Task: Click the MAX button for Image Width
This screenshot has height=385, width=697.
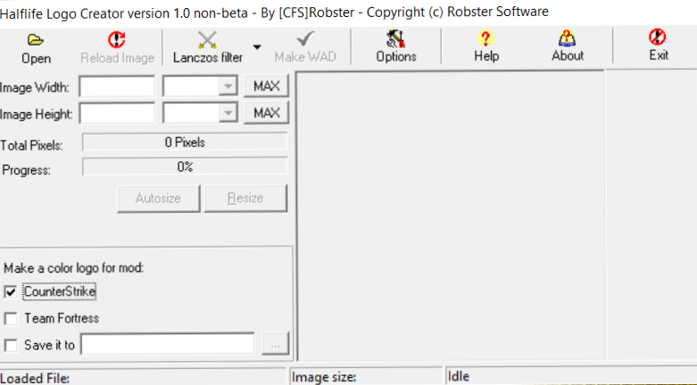Action: (266, 86)
